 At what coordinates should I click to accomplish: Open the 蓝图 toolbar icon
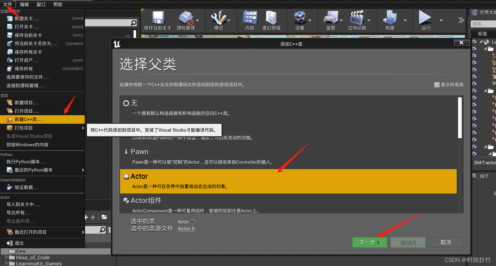pyautogui.click(x=331, y=18)
